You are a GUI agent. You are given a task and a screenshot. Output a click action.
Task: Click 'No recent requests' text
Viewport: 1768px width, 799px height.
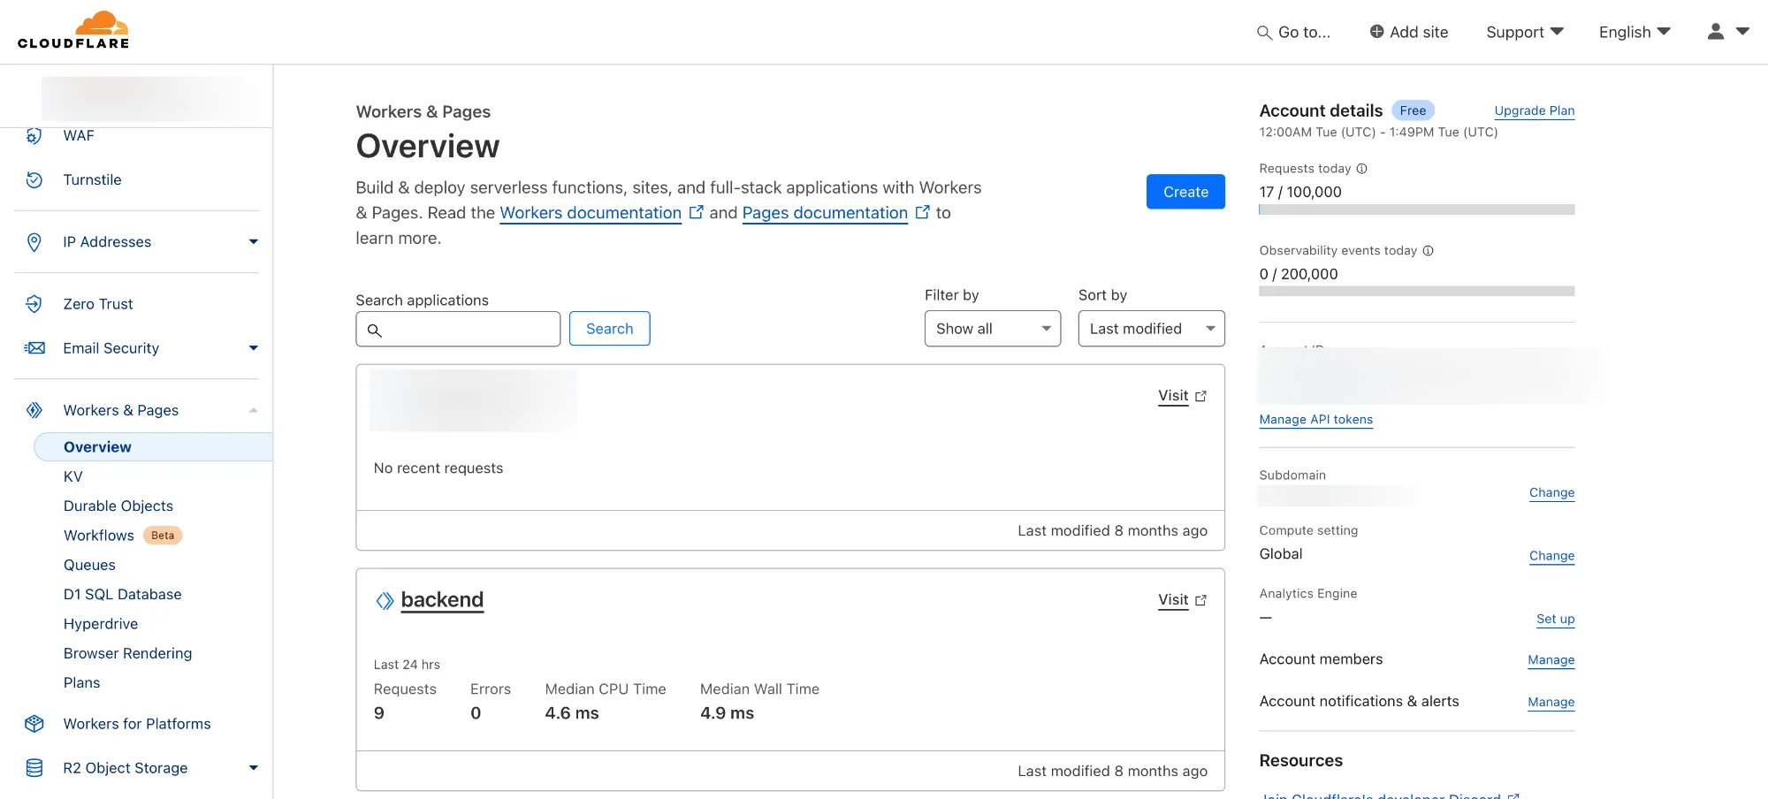438,468
